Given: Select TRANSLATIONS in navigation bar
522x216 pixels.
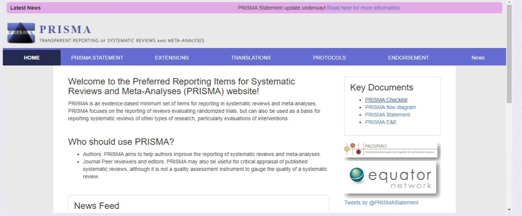Looking at the screenshot, I should point(251,58).
